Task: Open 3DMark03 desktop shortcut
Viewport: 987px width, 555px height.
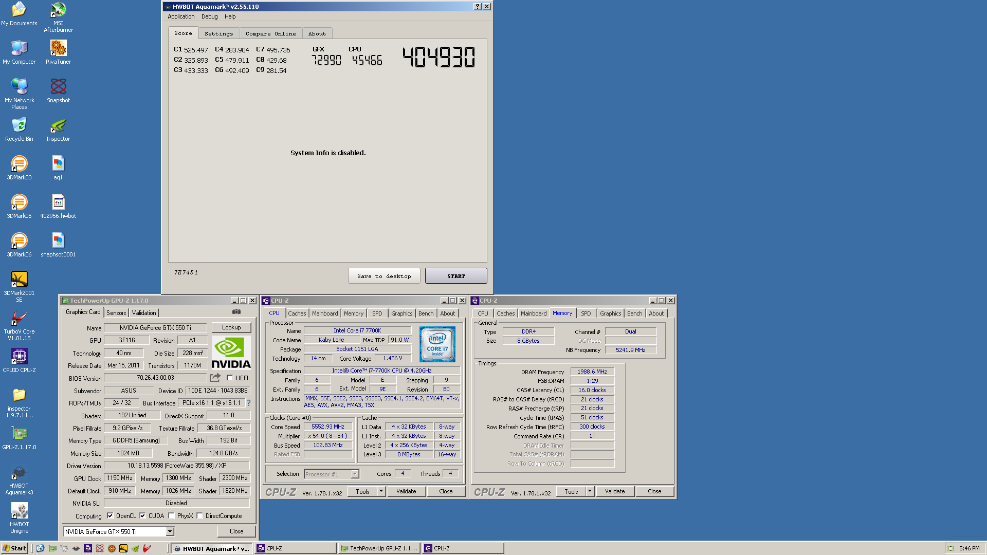Action: pos(19,168)
